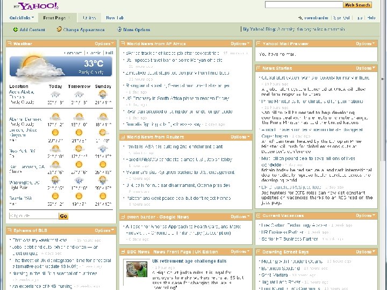This screenshot has height=290, width=387.
Task: Open the Quicklinks dropdown
Action: click(x=21, y=18)
